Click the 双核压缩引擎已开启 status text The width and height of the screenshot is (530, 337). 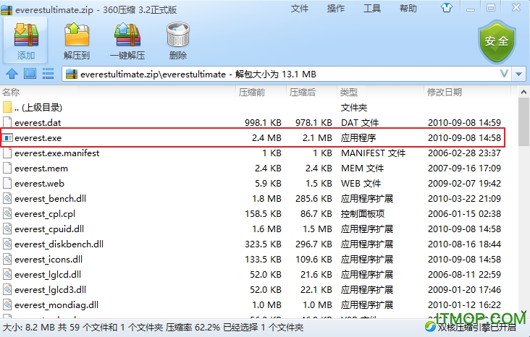click(476, 327)
